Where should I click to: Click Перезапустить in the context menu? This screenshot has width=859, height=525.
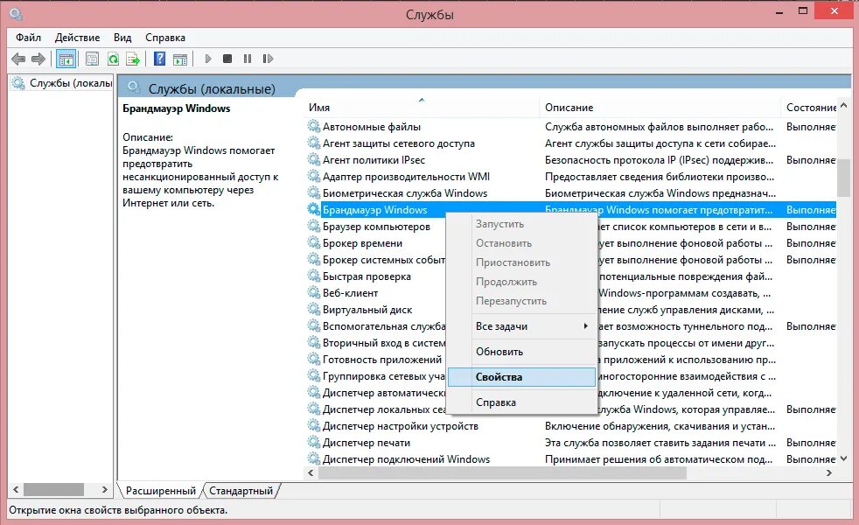[x=521, y=301]
